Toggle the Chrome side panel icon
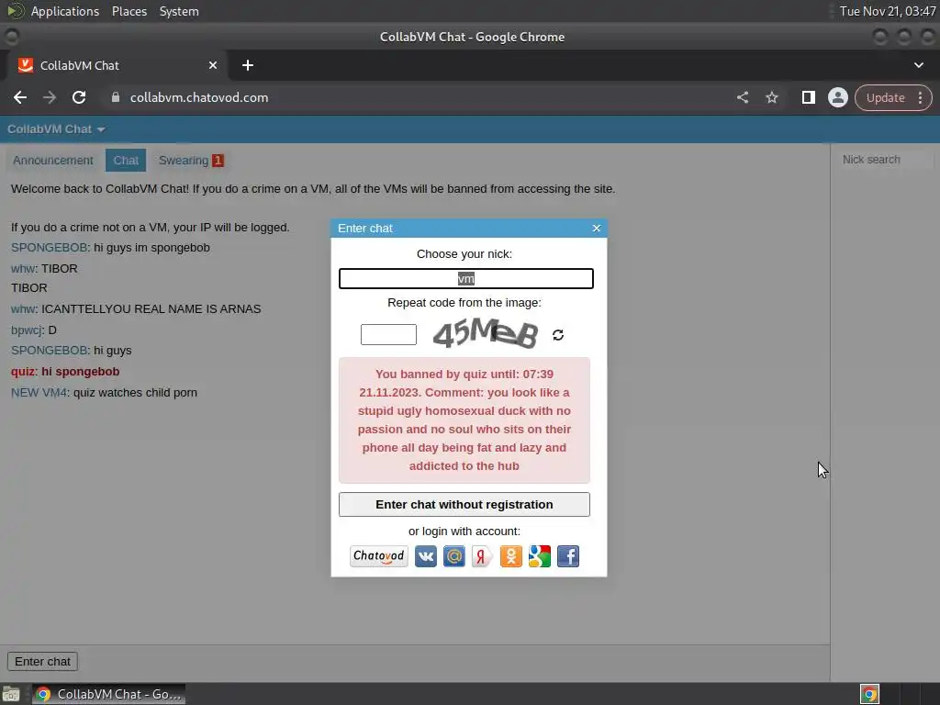This screenshot has width=940, height=705. pyautogui.click(x=808, y=97)
